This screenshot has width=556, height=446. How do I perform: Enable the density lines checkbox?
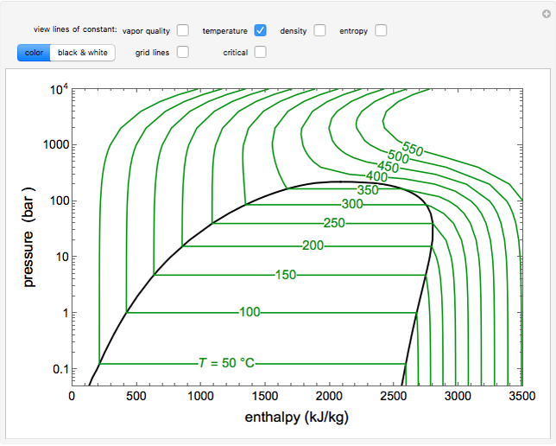pyautogui.click(x=320, y=30)
